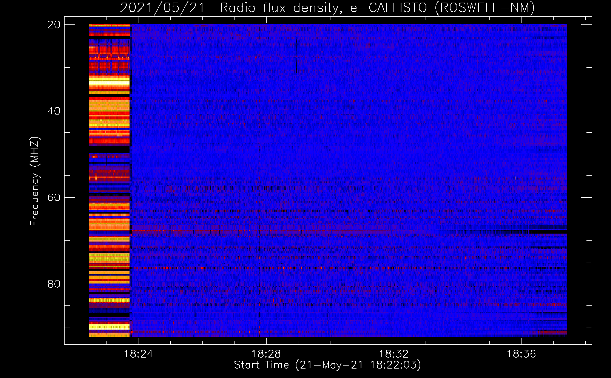Click the '18:24' time tick label
Screen dimensions: 611x378
pos(139,354)
